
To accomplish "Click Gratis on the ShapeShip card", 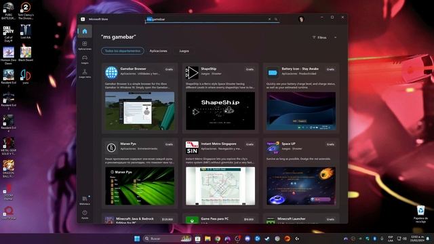I will [x=250, y=69].
